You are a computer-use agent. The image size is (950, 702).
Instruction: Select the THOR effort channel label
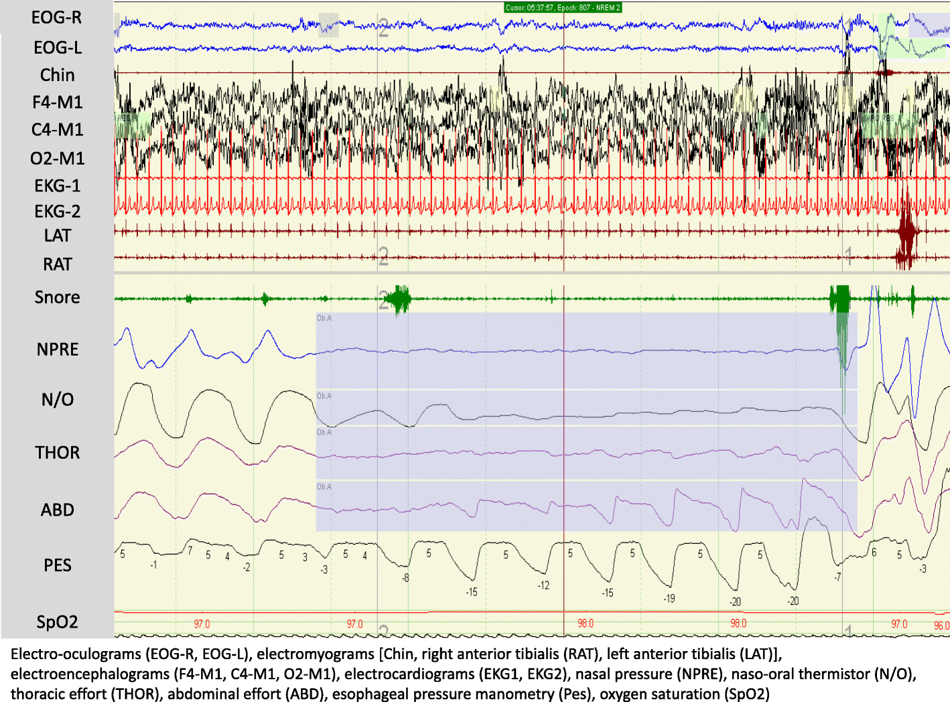pos(58,453)
